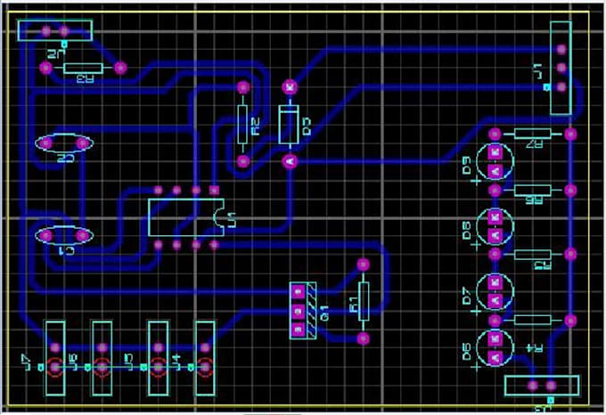
Task: Click the middle pad of transistor Q1
Action: click(x=298, y=311)
